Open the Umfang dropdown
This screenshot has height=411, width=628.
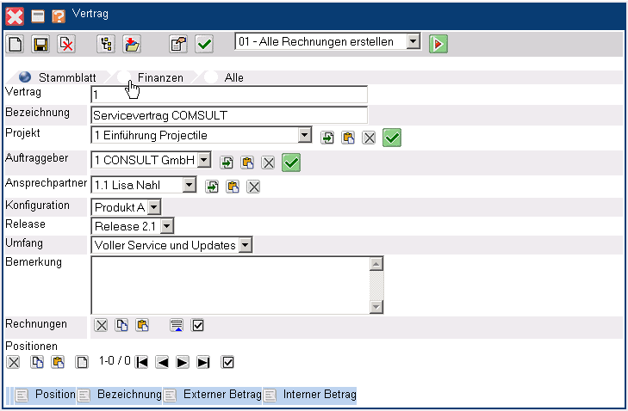tap(245, 246)
